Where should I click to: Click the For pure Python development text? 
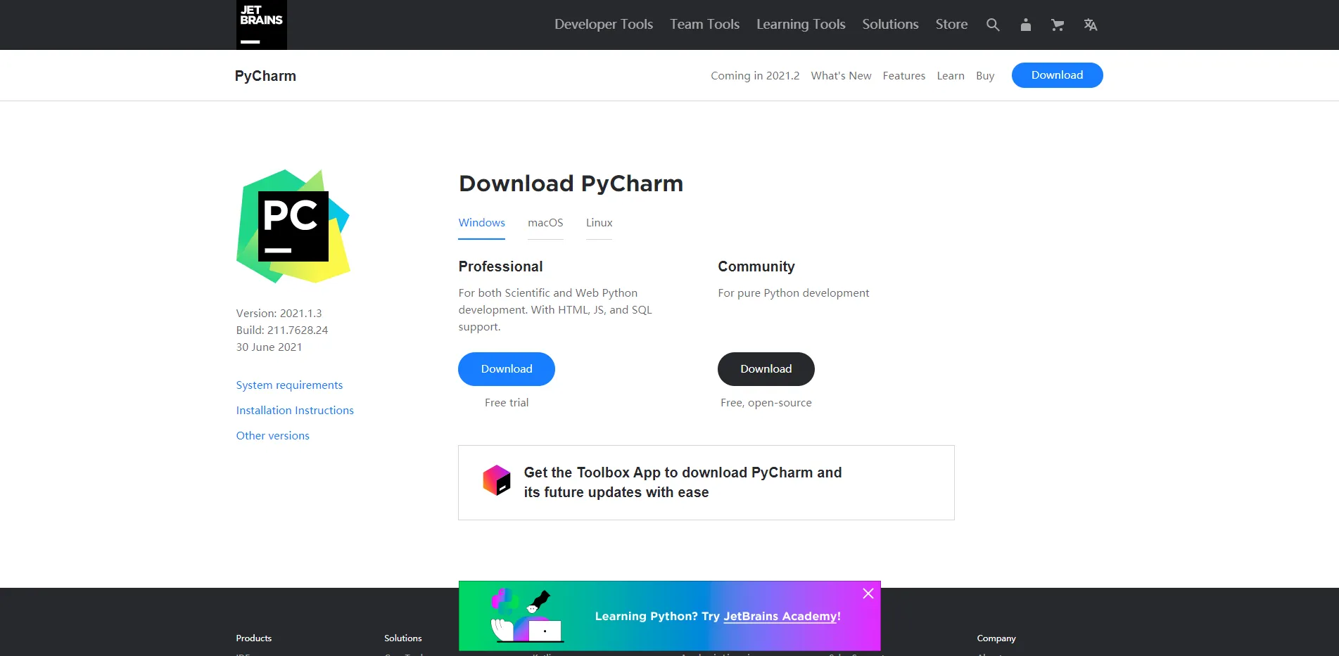[x=794, y=293]
